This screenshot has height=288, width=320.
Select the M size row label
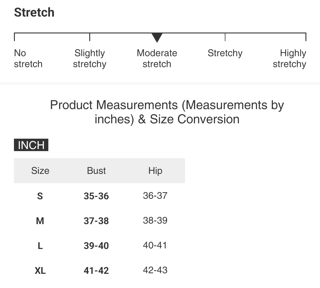point(40,221)
